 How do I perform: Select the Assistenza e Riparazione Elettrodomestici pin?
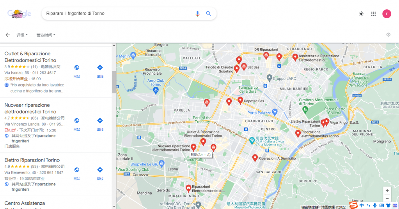point(295,57)
